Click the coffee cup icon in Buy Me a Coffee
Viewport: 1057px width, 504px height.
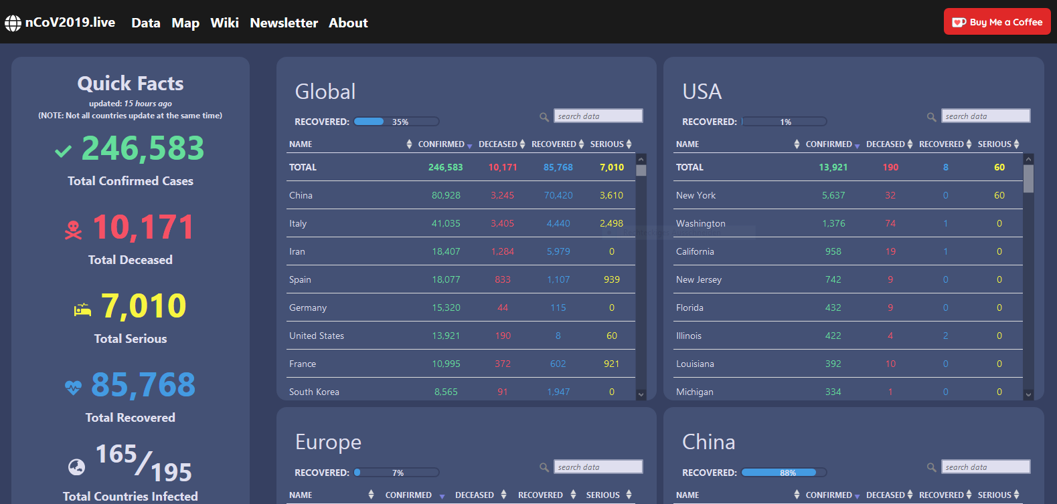(959, 22)
